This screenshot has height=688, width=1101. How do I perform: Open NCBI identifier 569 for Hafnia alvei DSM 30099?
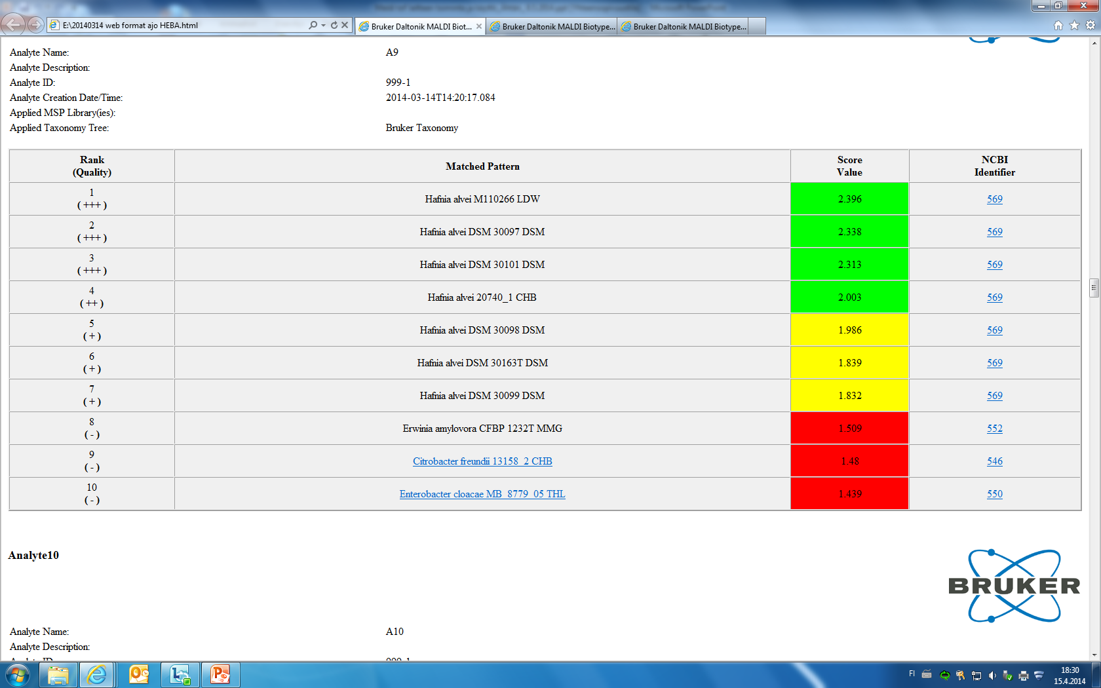click(995, 396)
